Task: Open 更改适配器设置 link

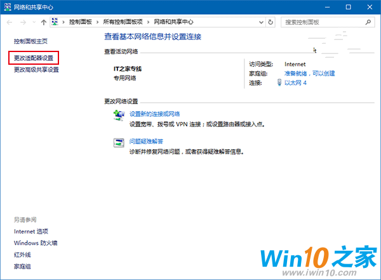Action: (x=34, y=58)
